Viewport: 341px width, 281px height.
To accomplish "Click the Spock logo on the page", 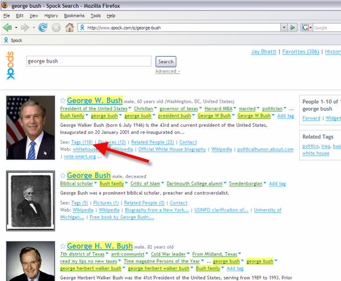I will point(10,65).
